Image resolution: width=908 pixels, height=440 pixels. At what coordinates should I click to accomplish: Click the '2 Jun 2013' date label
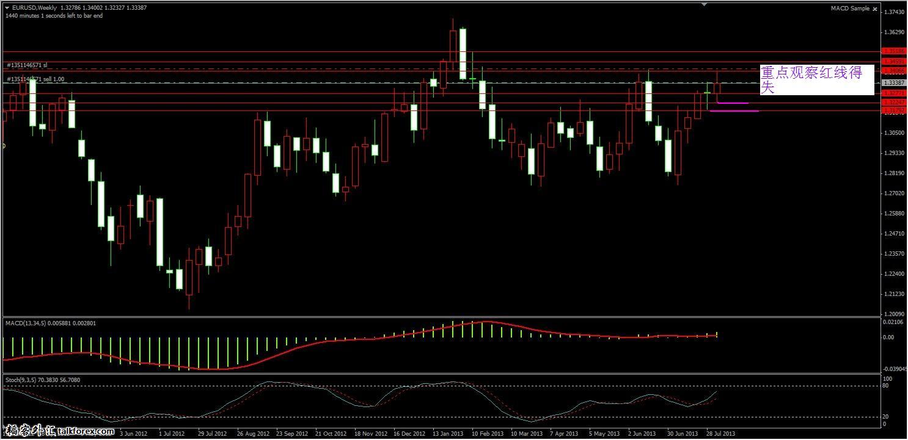point(642,434)
